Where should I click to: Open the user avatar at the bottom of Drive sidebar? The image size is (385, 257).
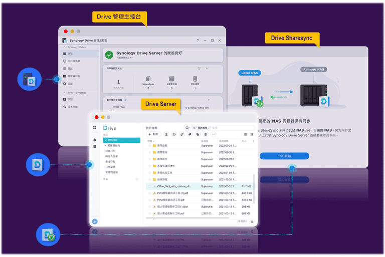pos(95,221)
